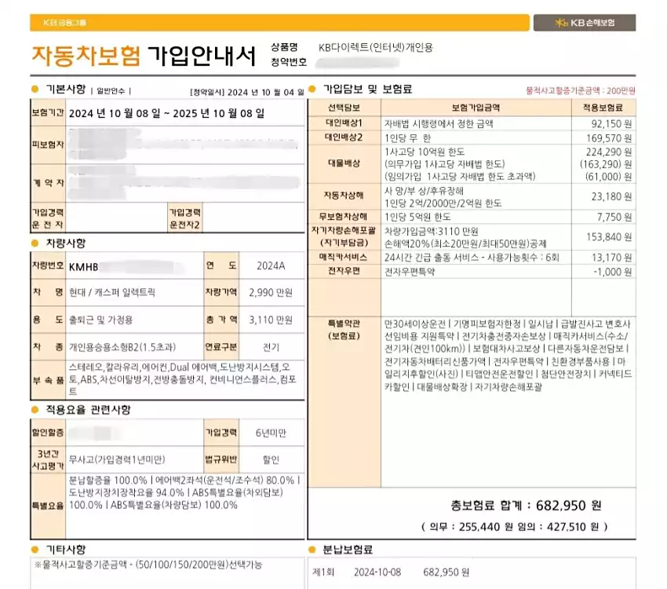Screen dimensions: 667x589
Task: Click 무보험차상해 premium 7,750 원
Action: [614, 217]
